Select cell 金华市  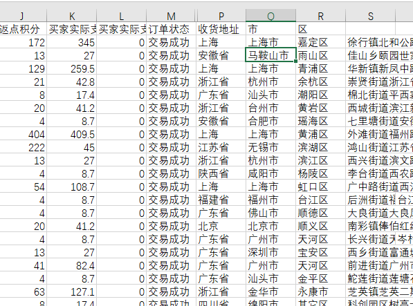(x=270, y=291)
